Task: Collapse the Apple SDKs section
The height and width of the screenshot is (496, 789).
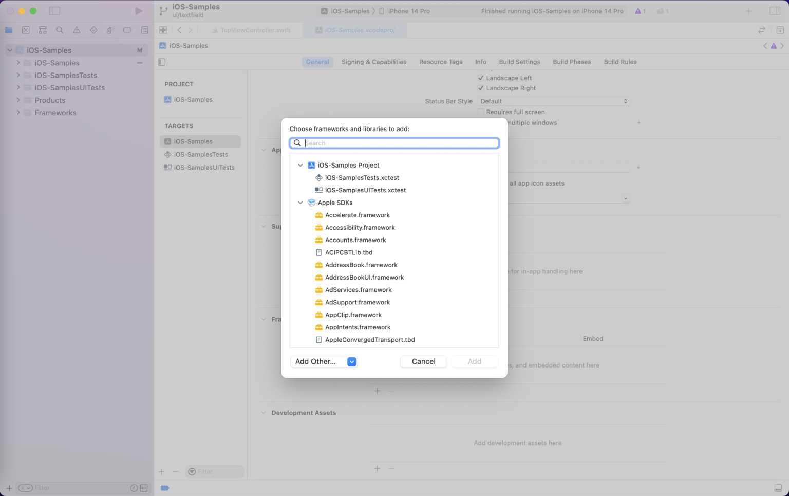Action: tap(300, 203)
